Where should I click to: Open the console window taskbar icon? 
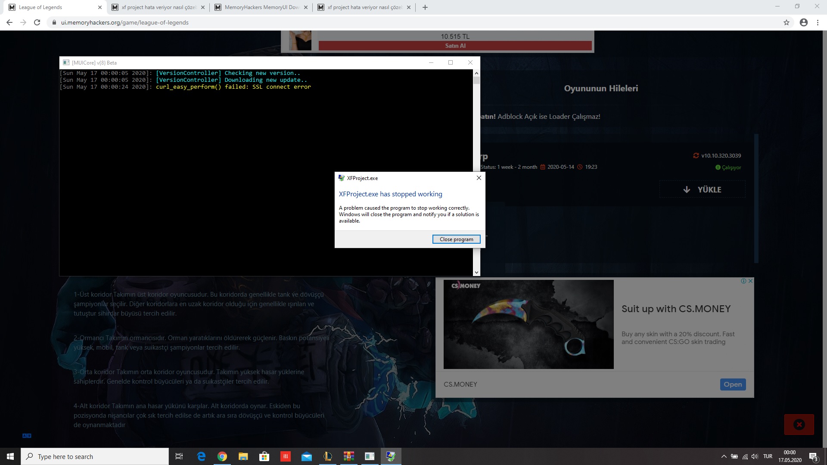[370, 456]
